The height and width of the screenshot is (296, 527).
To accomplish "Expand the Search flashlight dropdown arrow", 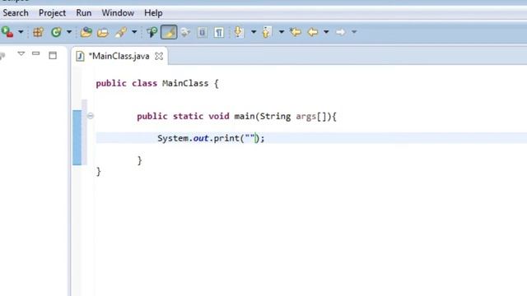I will tap(134, 32).
